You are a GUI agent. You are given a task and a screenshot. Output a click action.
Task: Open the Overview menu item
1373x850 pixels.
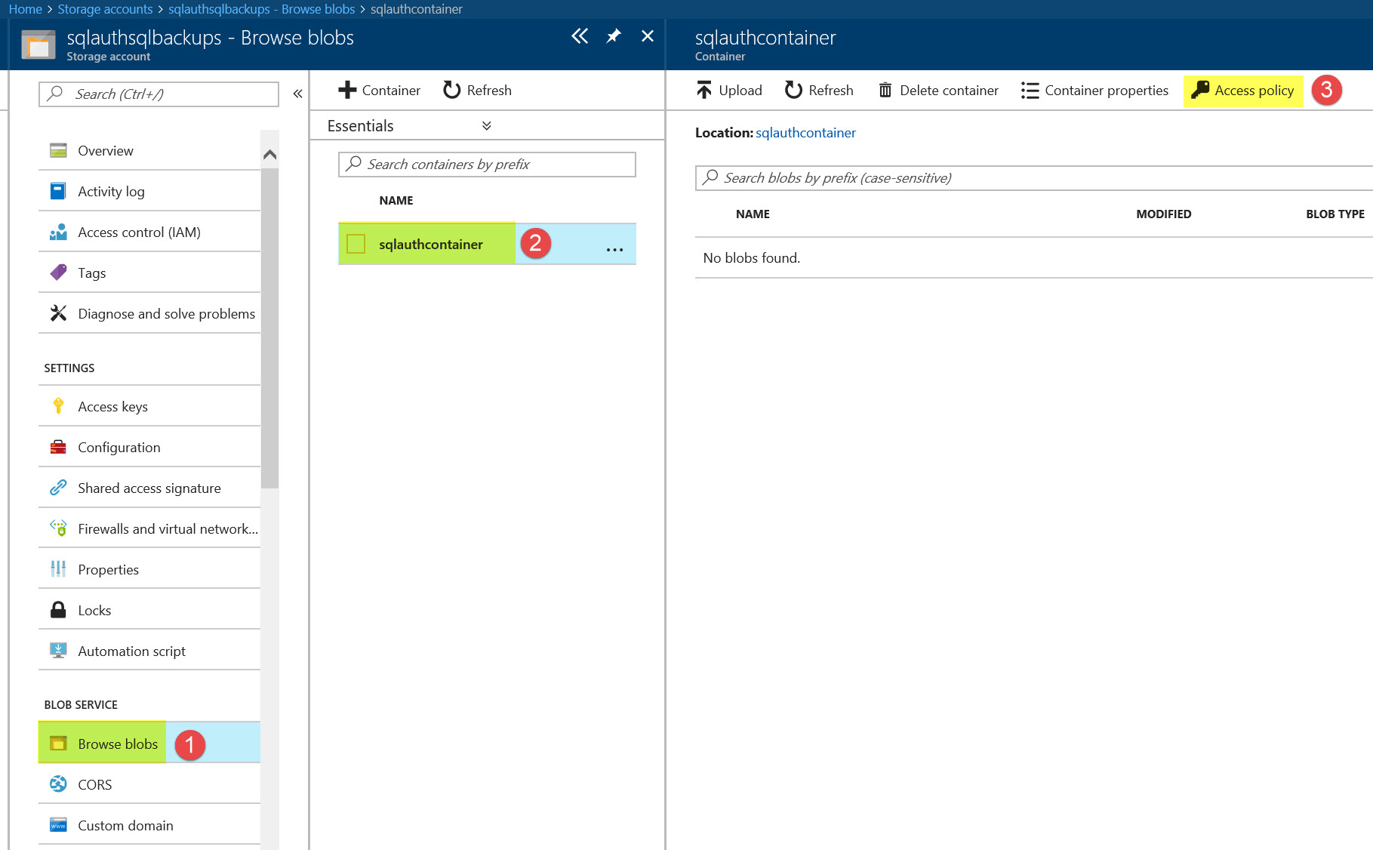[149, 150]
